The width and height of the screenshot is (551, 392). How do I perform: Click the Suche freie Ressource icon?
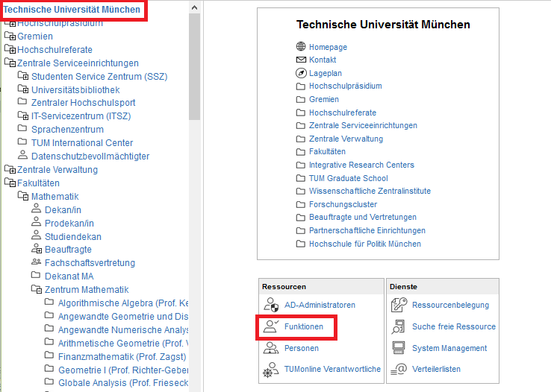(x=399, y=326)
